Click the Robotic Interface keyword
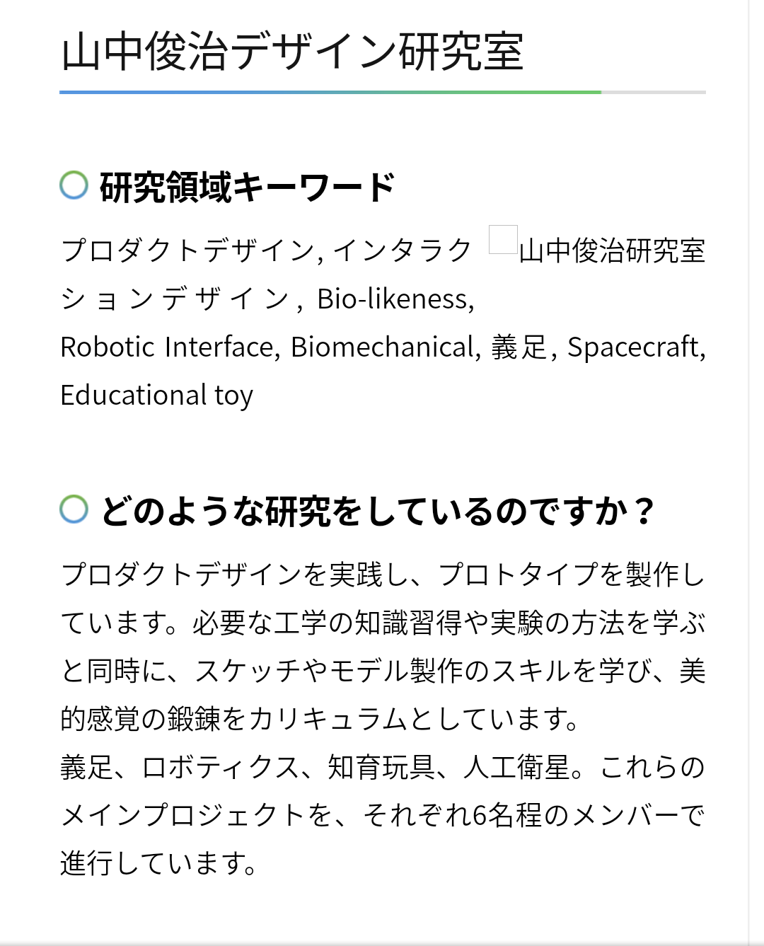The width and height of the screenshot is (764, 946). [166, 347]
